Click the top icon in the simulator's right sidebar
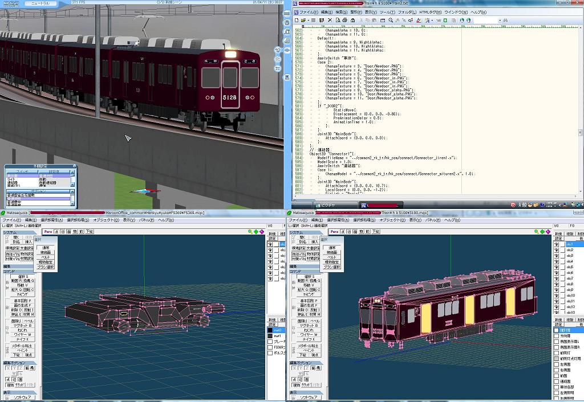 287,14
